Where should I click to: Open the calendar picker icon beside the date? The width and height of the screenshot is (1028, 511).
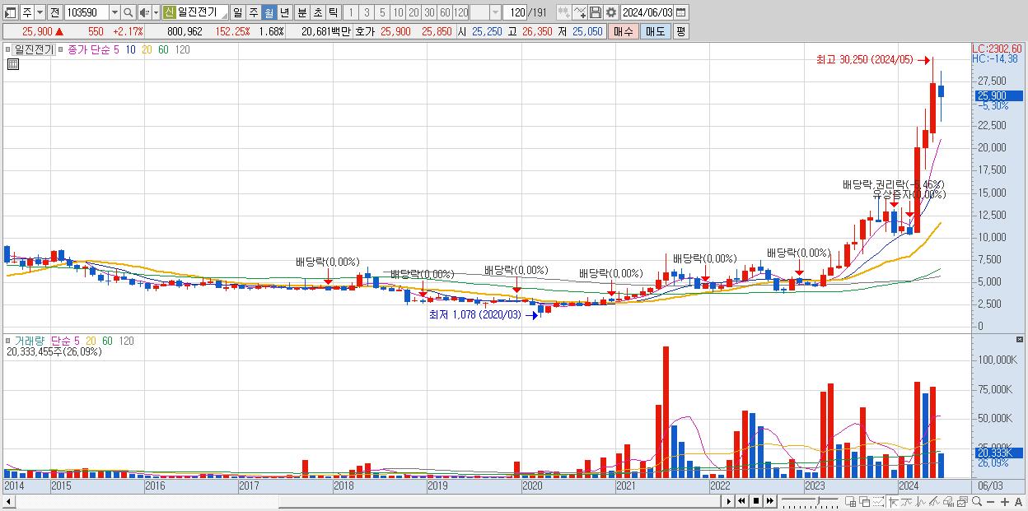680,12
